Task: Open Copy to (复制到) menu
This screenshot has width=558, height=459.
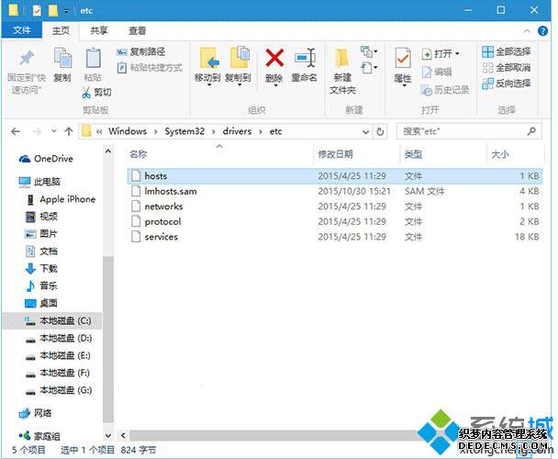Action: [238, 67]
